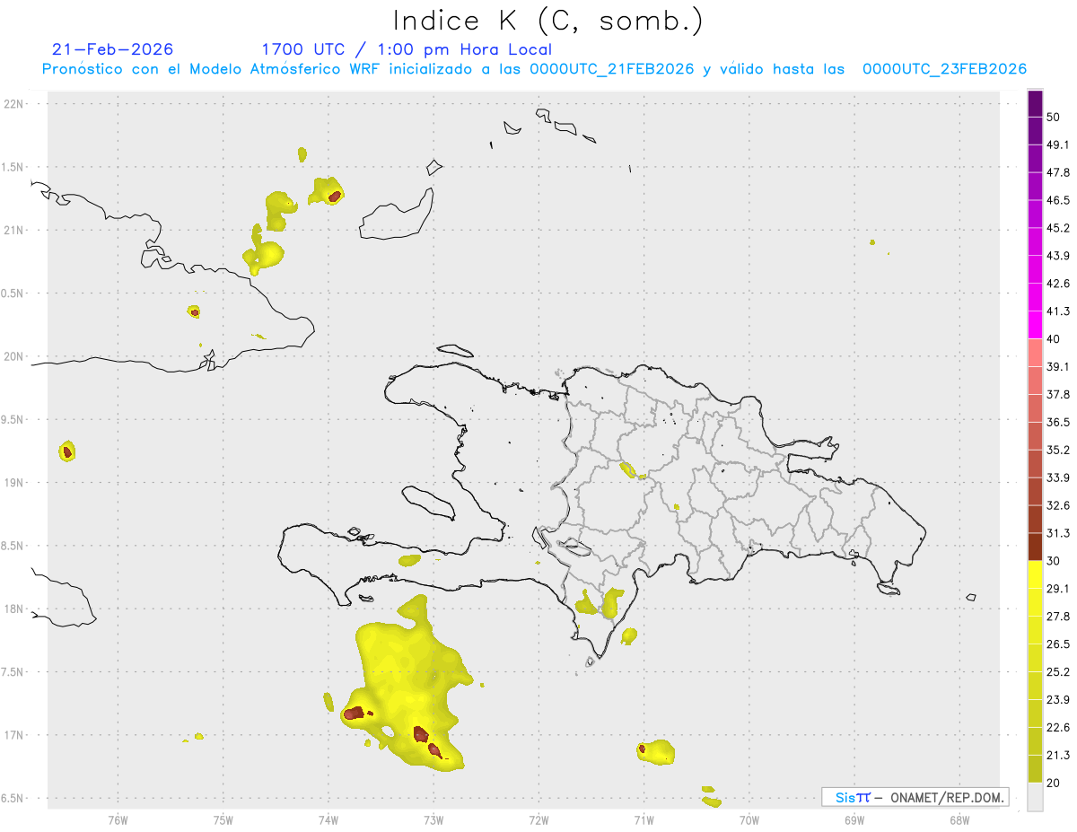Click the colorbar label '50'
The width and height of the screenshot is (1077, 832).
(1054, 117)
